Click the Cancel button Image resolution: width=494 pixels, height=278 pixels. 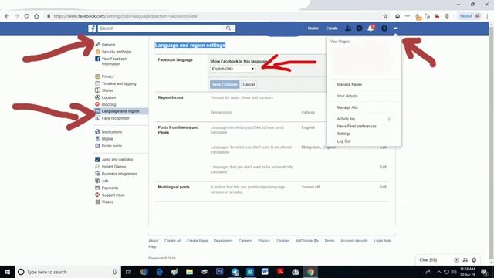(249, 84)
